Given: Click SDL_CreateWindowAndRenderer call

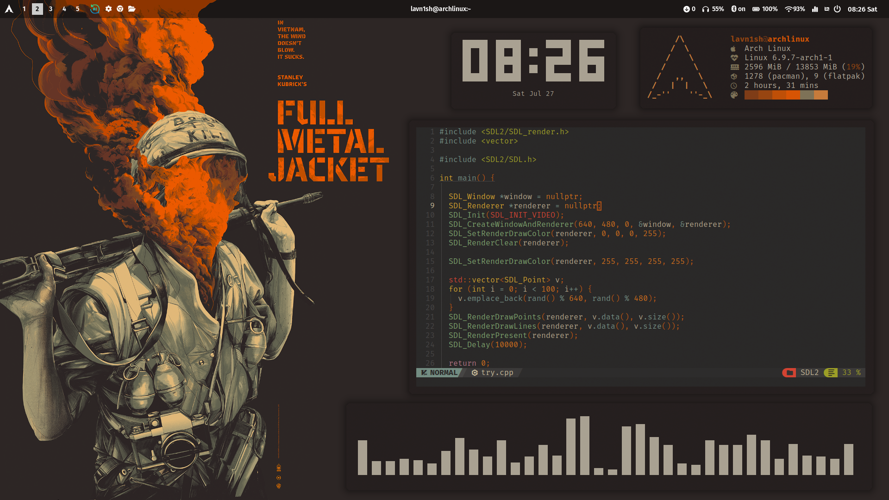Looking at the screenshot, I should (589, 224).
